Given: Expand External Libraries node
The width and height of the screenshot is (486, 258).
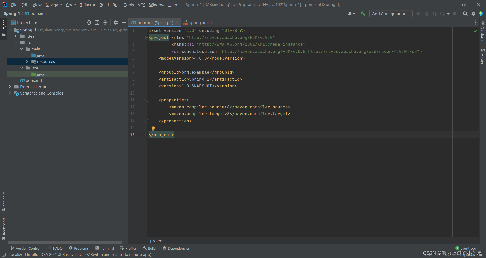Looking at the screenshot, I should point(10,87).
